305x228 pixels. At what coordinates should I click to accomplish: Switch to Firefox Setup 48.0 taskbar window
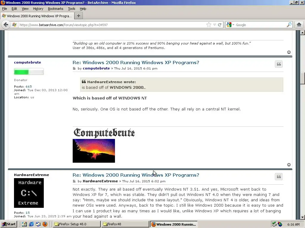click(77, 224)
